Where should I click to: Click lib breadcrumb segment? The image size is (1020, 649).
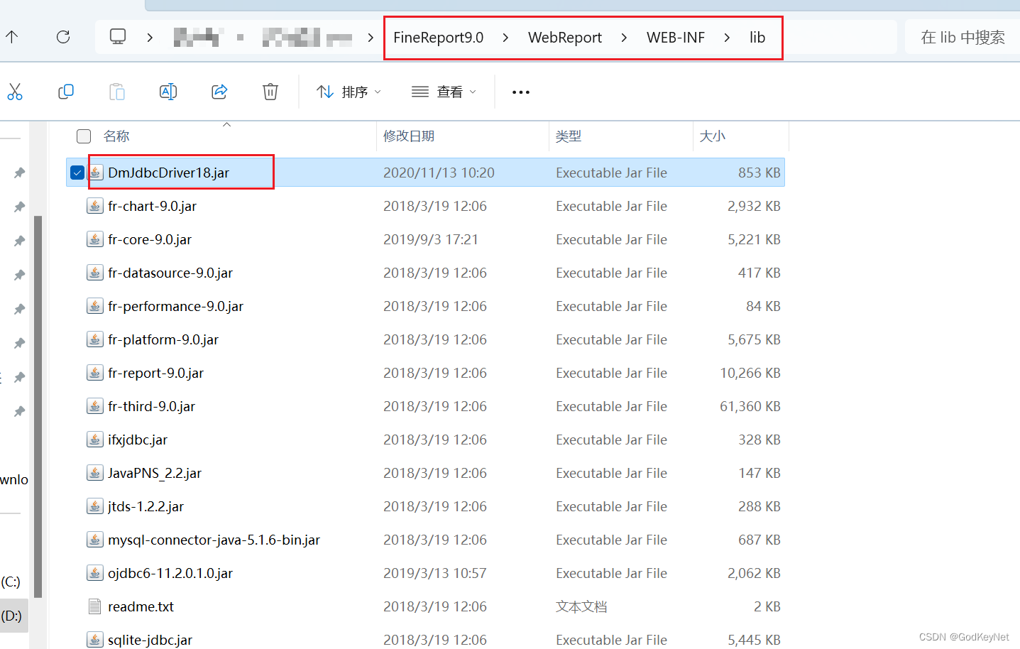(757, 38)
